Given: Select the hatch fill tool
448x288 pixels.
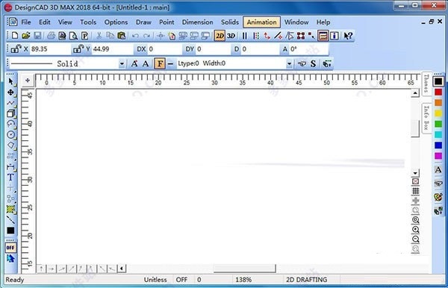Looking at the screenshot, I should click(10, 209).
